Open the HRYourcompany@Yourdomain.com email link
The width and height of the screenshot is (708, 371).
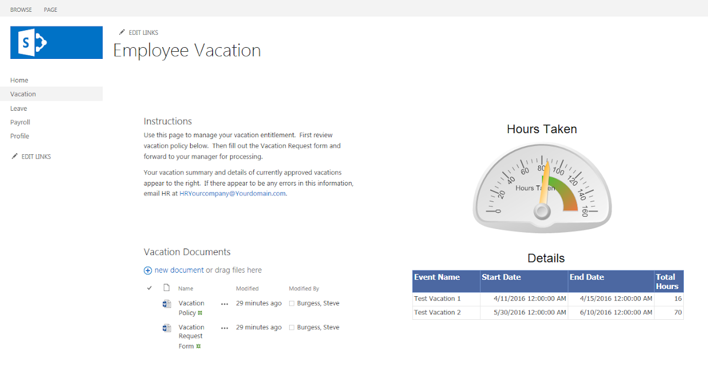[234, 193]
